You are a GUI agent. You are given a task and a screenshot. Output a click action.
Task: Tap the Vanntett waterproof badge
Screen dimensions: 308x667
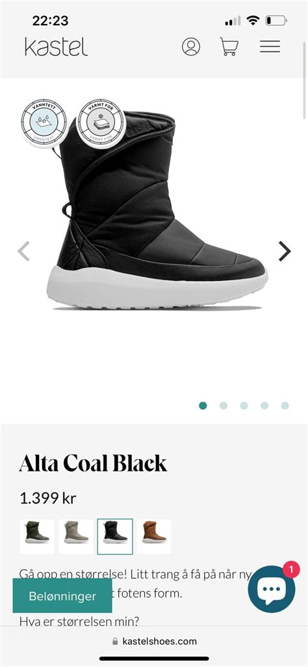click(44, 122)
